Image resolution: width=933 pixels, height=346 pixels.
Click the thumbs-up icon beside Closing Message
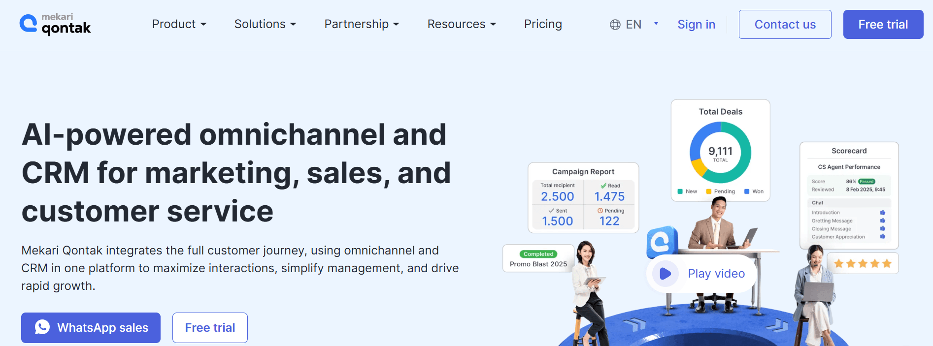pyautogui.click(x=883, y=228)
